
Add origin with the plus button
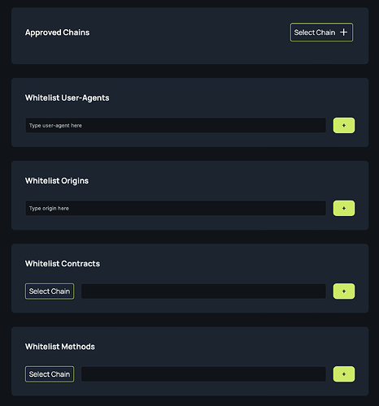coord(344,208)
